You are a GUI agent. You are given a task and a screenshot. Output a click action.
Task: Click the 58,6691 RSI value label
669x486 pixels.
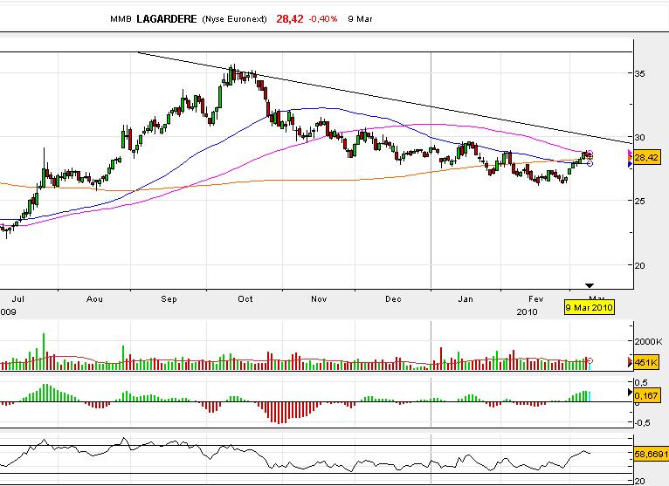[651, 455]
